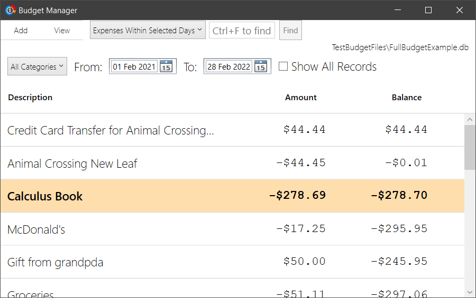476x298 pixels.
Task: Open the Add menu
Action: click(21, 30)
